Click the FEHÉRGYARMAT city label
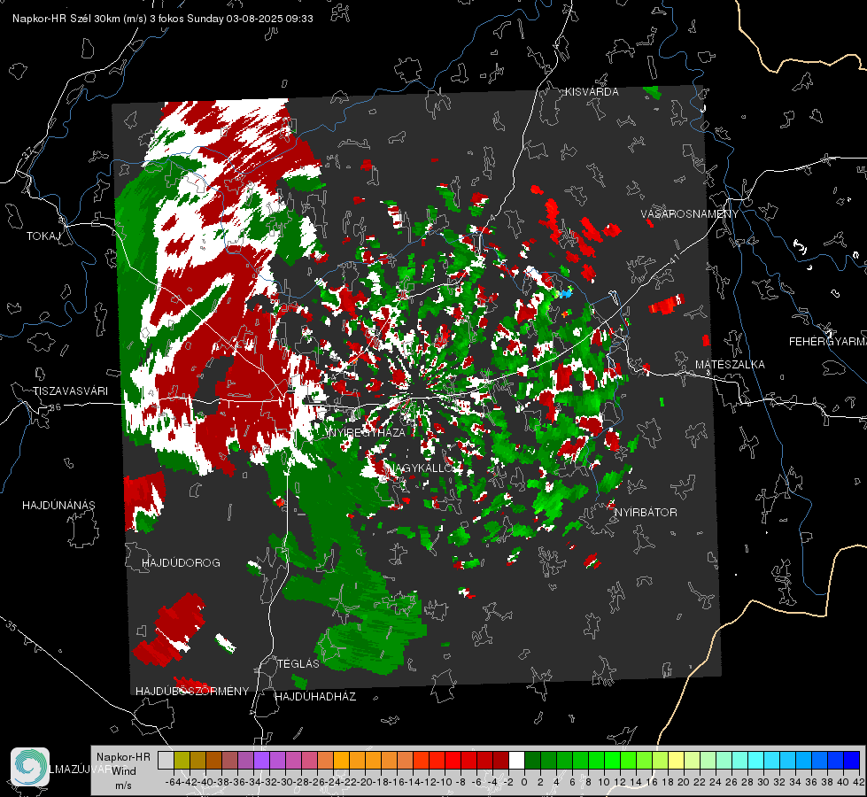867x797 pixels. (x=828, y=342)
